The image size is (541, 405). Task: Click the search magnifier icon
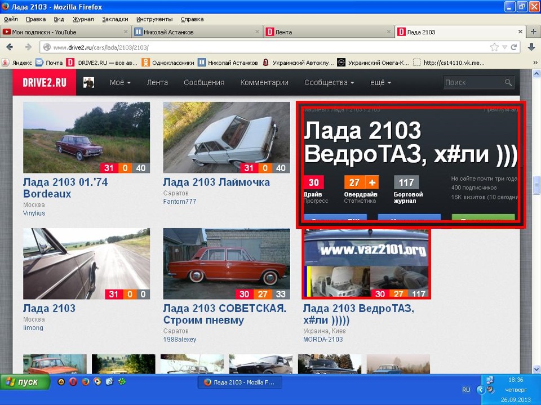tap(508, 82)
